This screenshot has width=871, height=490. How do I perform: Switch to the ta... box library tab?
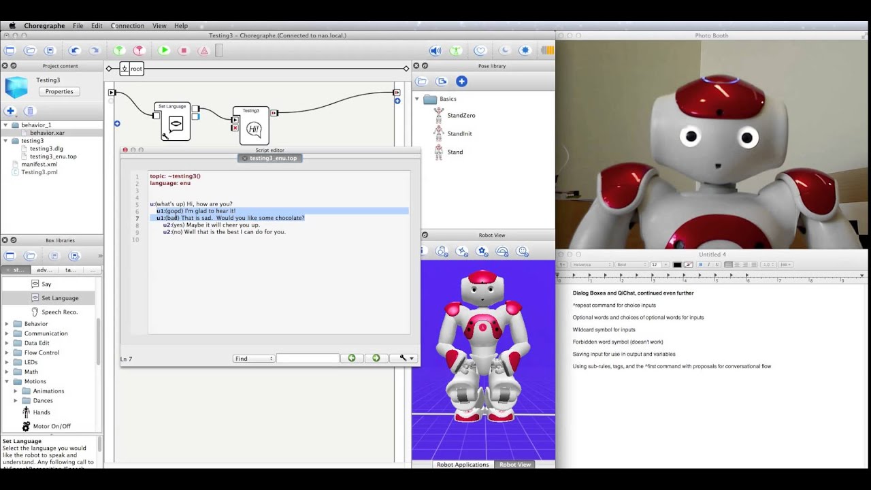[71, 270]
